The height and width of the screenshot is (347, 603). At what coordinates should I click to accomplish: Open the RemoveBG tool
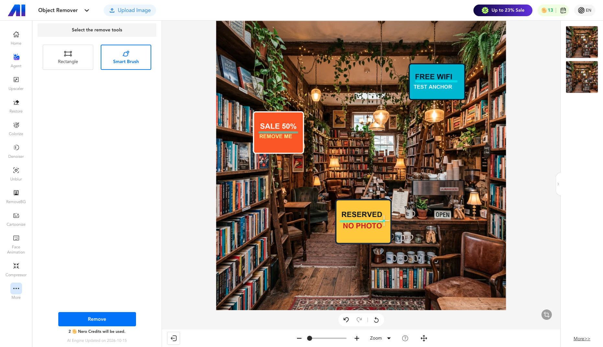coord(16,197)
